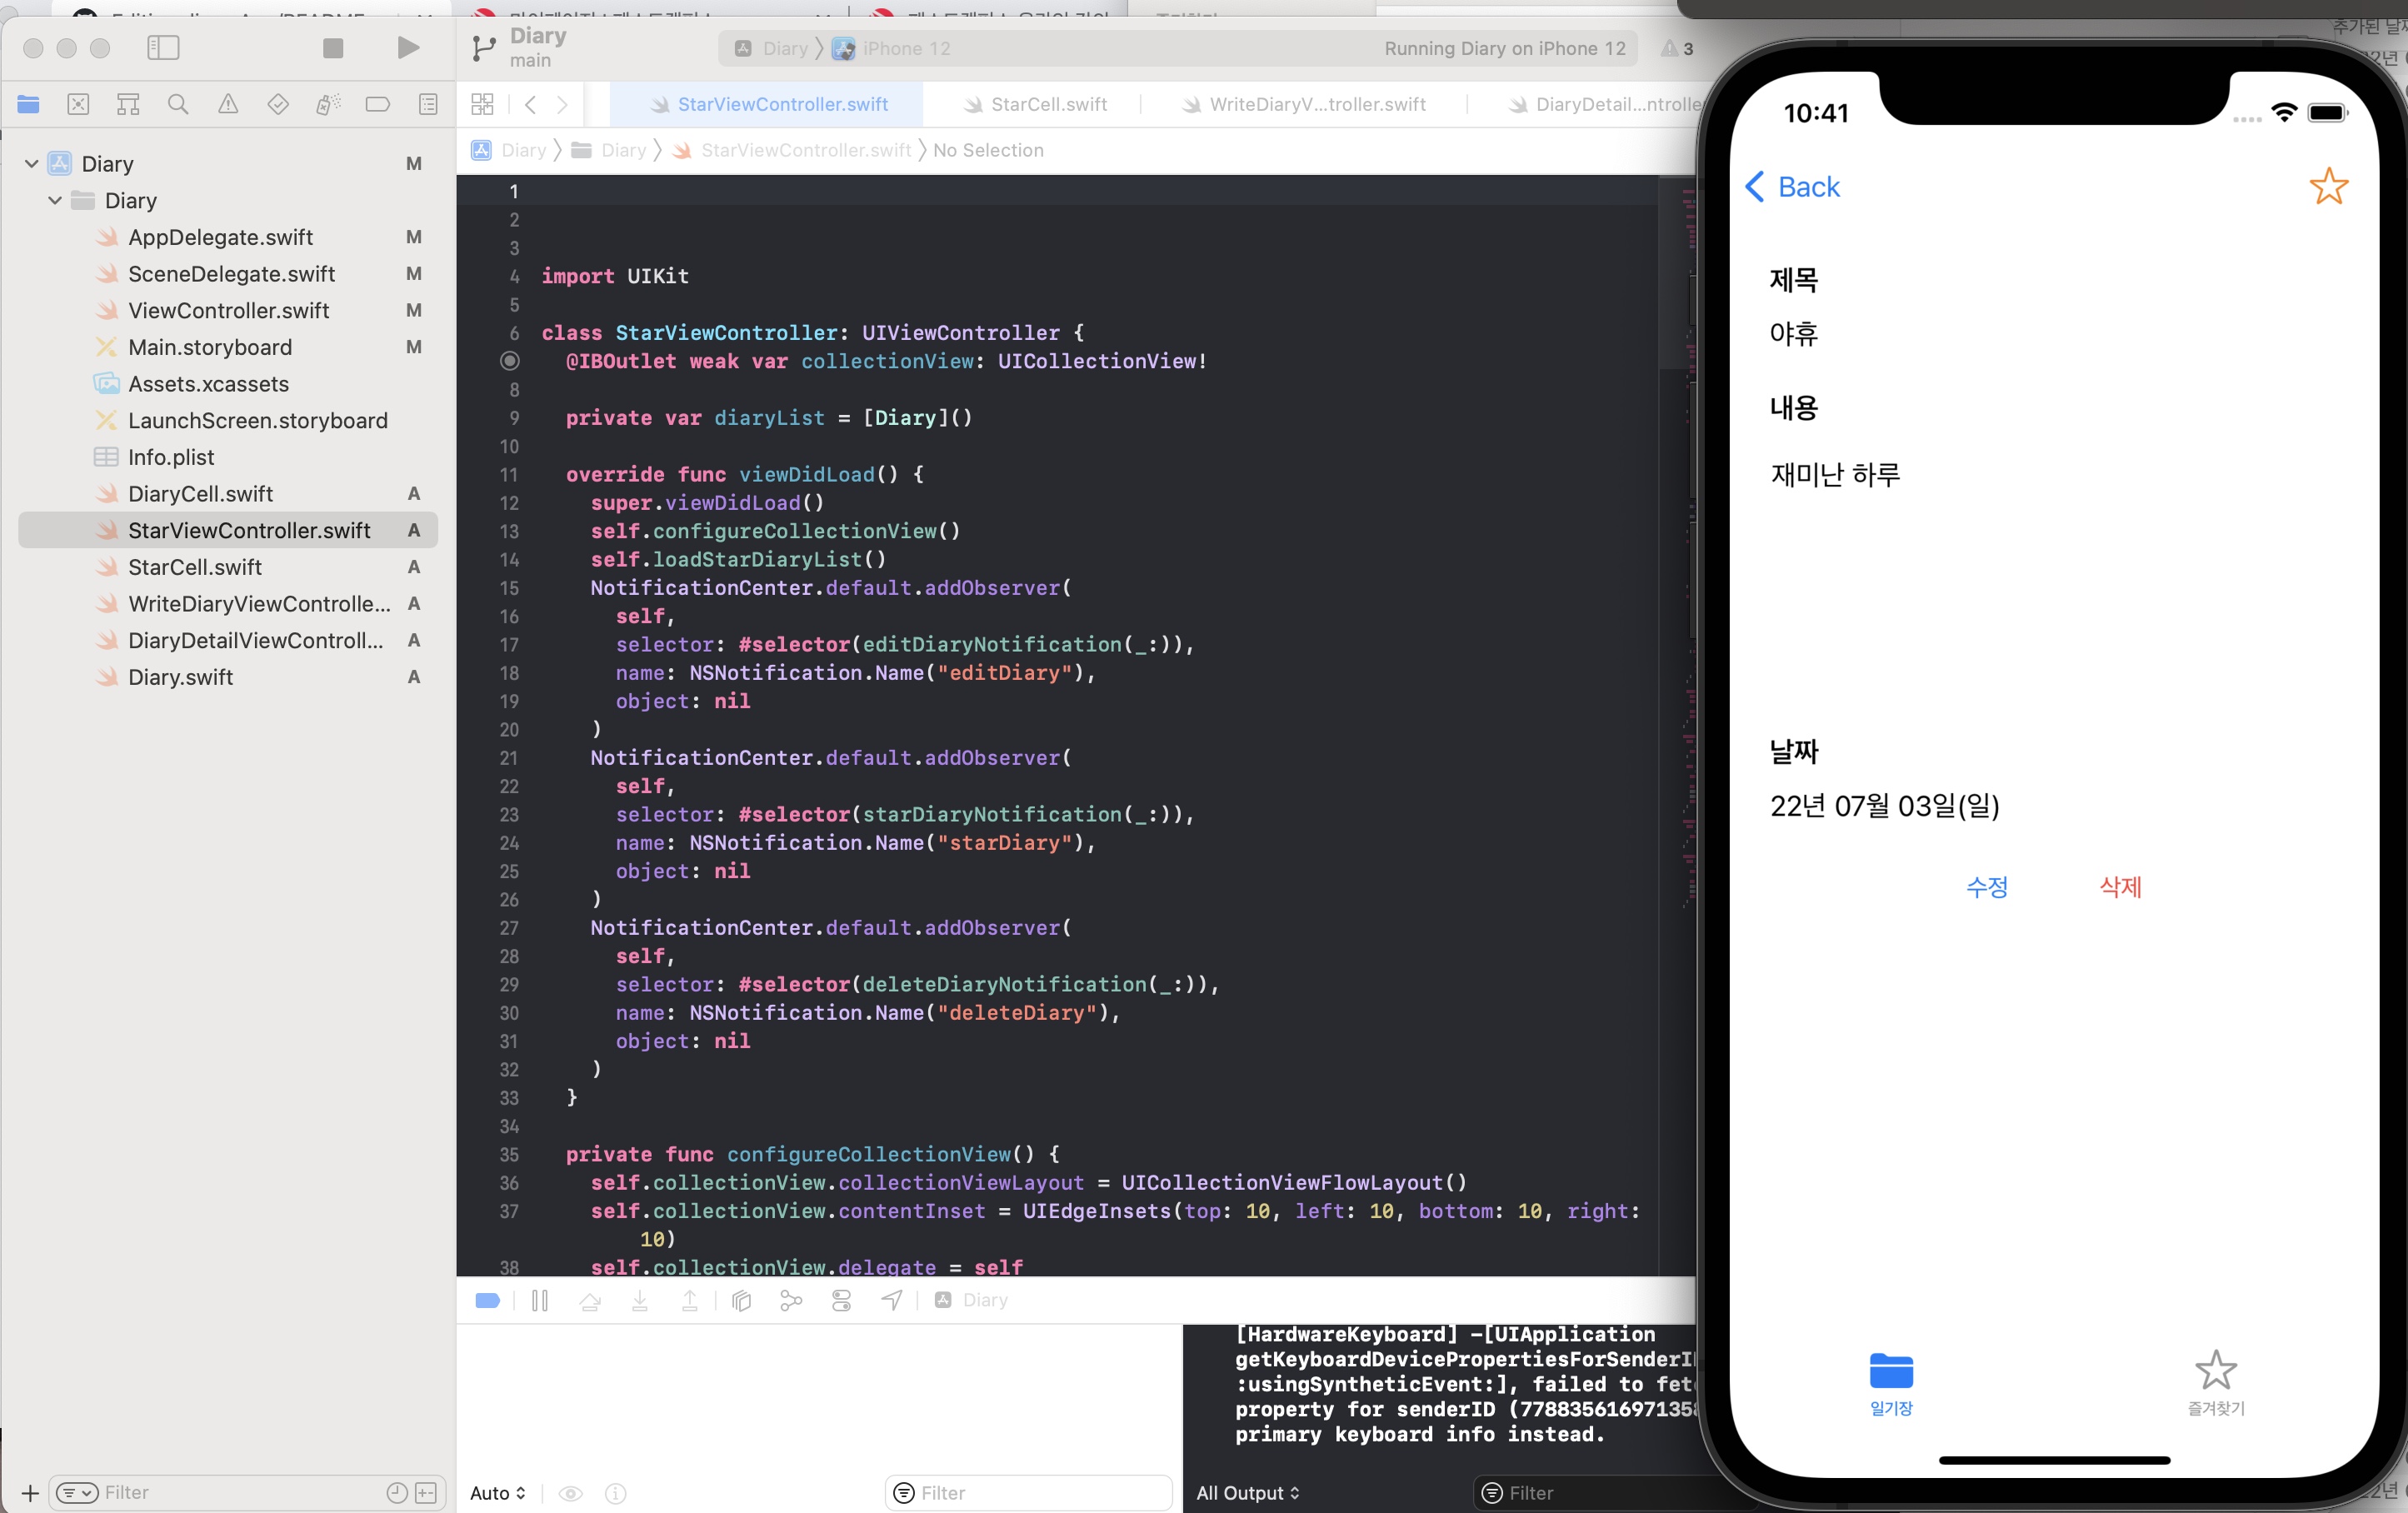Pause program execution in debug bar

pyautogui.click(x=540, y=1300)
